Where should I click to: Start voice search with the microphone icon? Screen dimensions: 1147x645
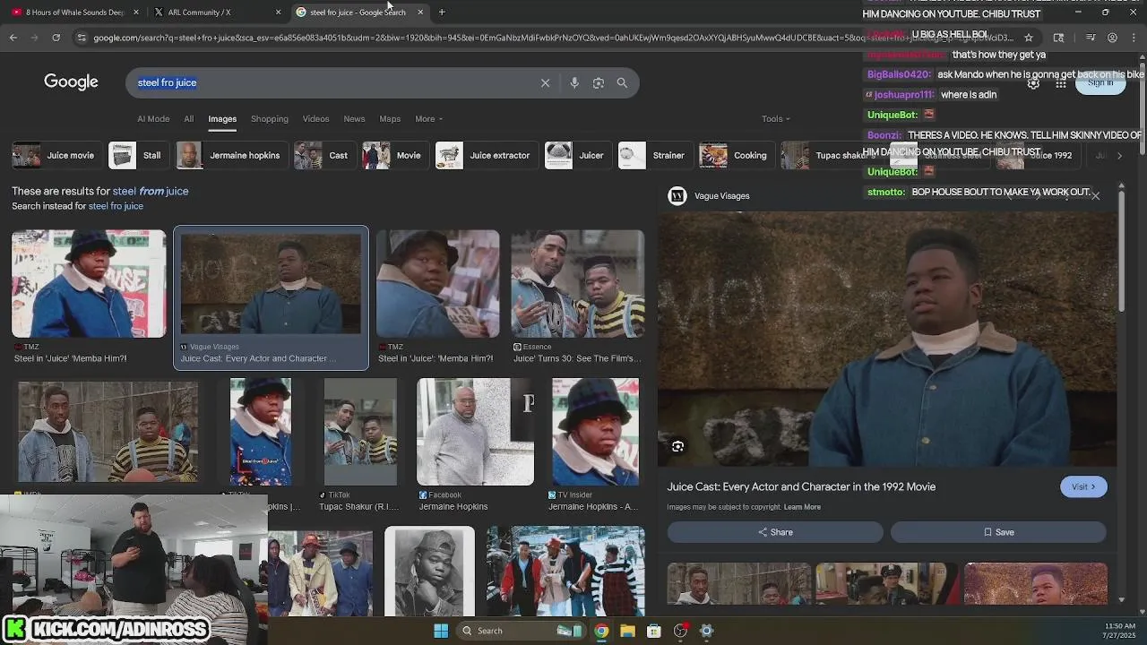coord(574,82)
